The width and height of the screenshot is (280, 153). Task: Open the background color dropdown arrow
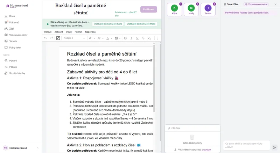coord(120,38)
